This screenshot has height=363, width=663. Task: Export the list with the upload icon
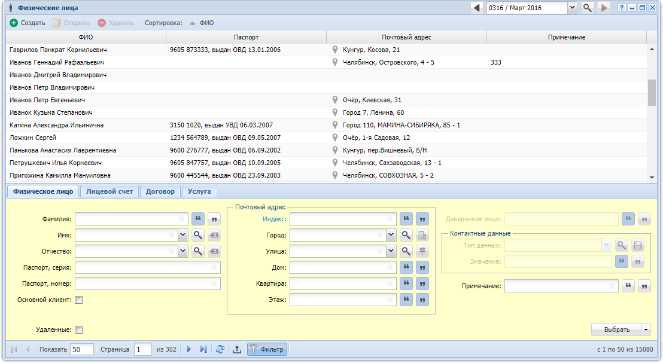(x=237, y=349)
